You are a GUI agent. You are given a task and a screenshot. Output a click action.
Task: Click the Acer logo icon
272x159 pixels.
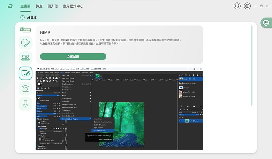[10, 6]
